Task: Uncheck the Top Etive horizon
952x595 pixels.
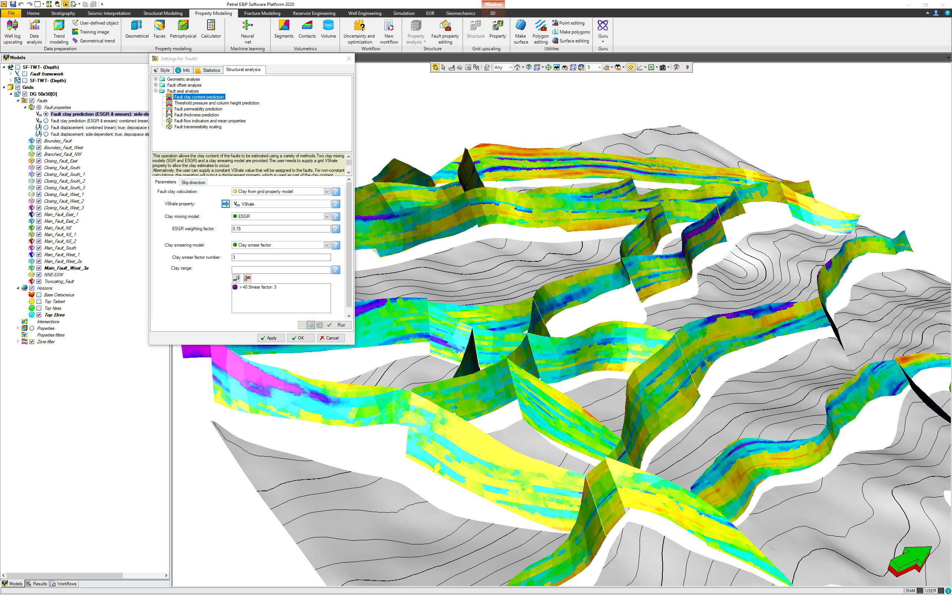Action: click(x=39, y=315)
